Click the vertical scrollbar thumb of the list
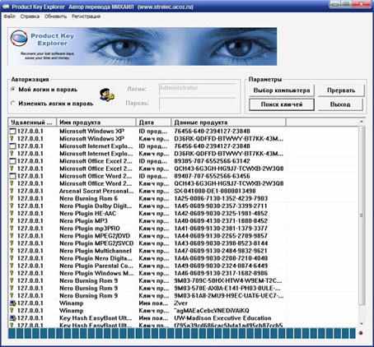This screenshot has width=374, height=347. pos(362,215)
